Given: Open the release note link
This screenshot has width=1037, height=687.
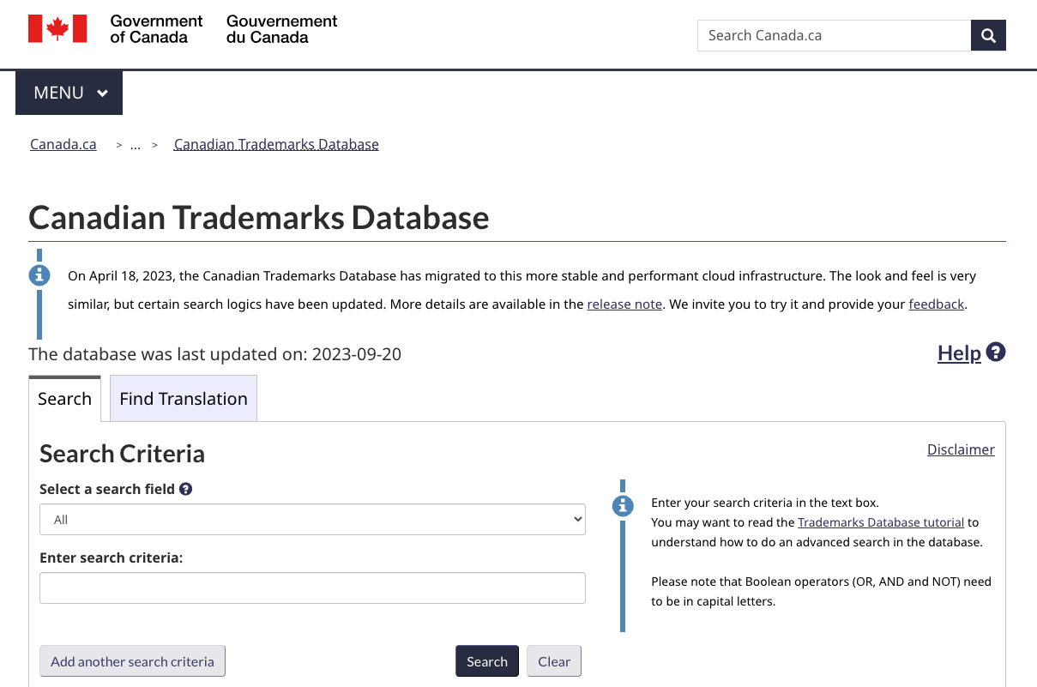Looking at the screenshot, I should [624, 304].
